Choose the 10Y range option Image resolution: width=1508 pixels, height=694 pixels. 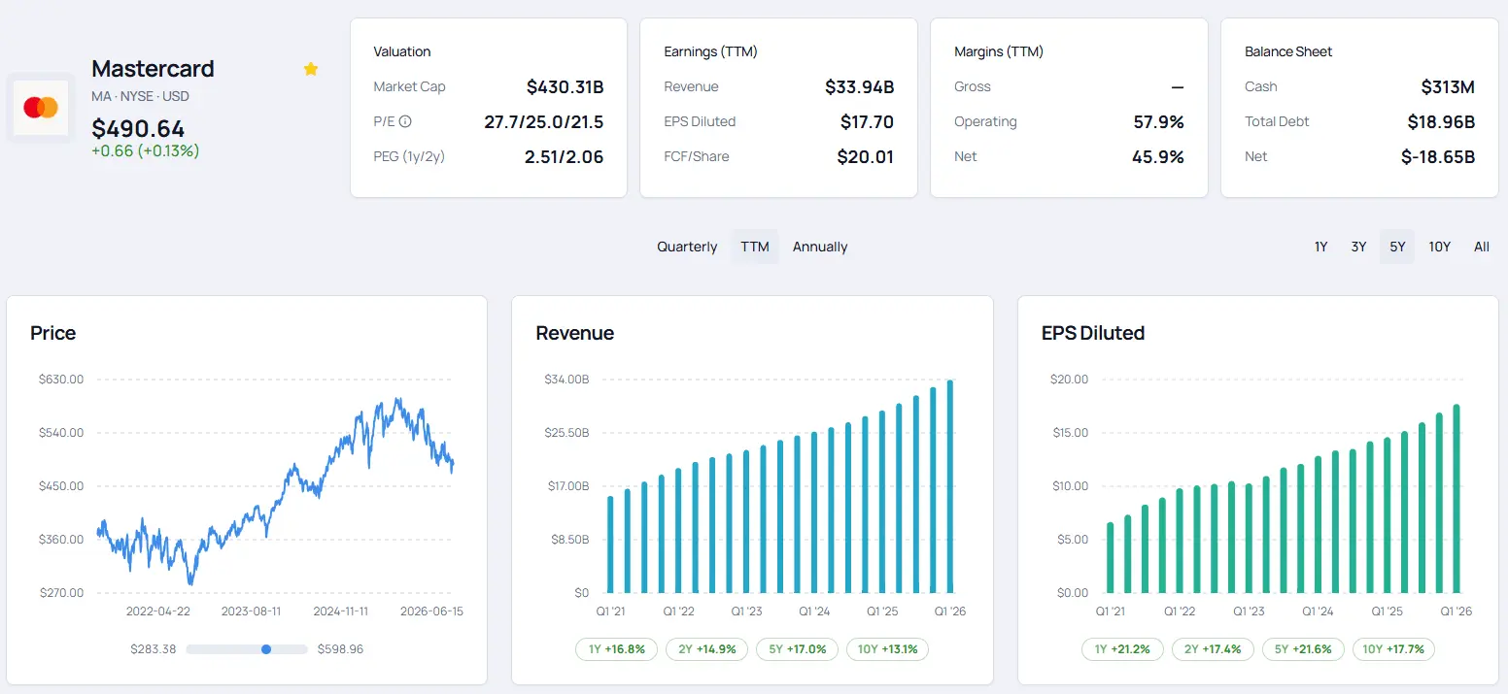(x=1439, y=247)
